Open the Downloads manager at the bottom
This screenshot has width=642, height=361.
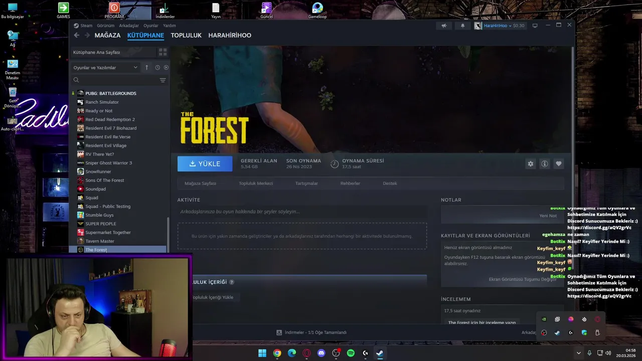[311, 332]
